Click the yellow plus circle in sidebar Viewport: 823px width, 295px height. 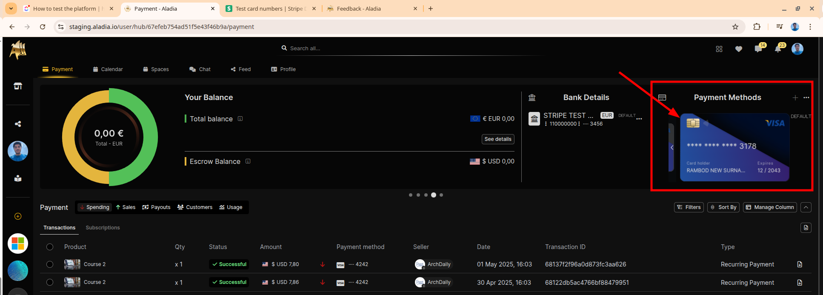coord(18,216)
